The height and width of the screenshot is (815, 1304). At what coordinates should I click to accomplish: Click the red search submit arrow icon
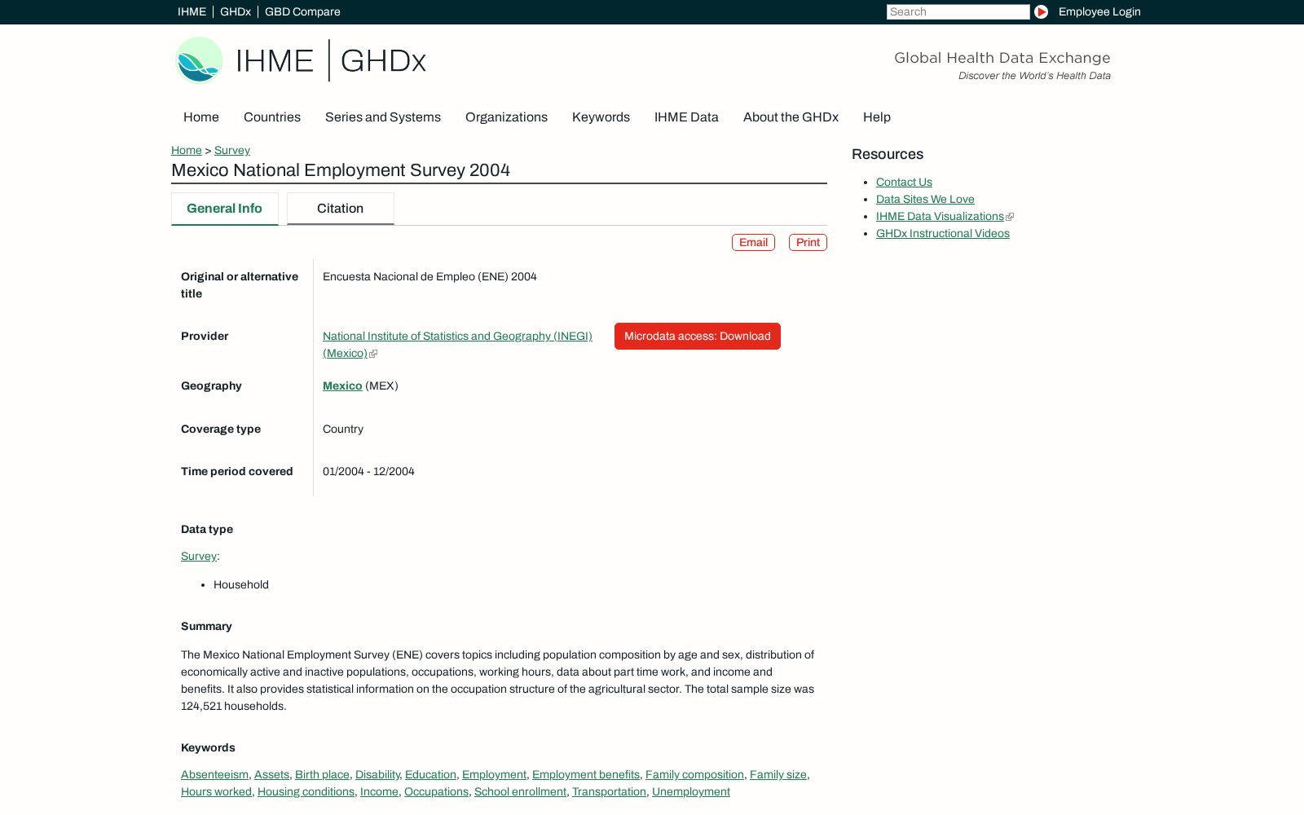(1041, 11)
